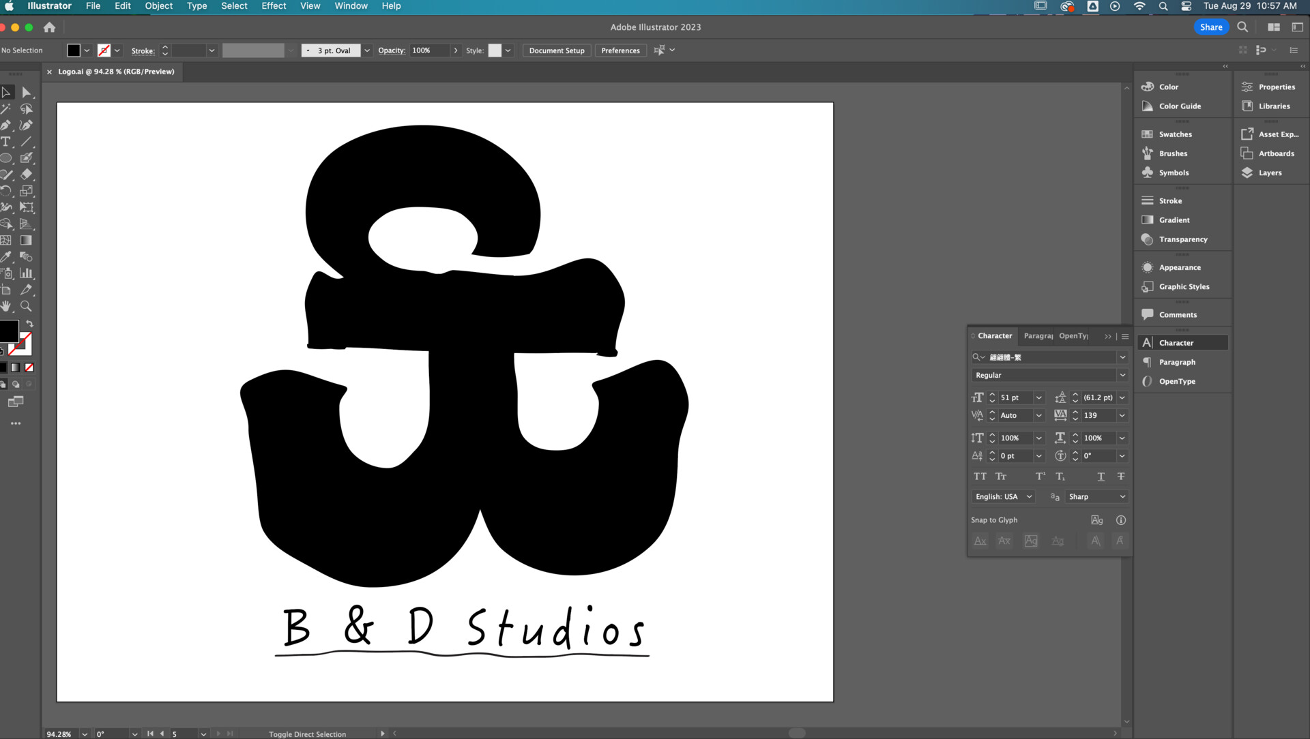Switch to the Paragraph tab
The image size is (1310, 739).
point(1038,335)
